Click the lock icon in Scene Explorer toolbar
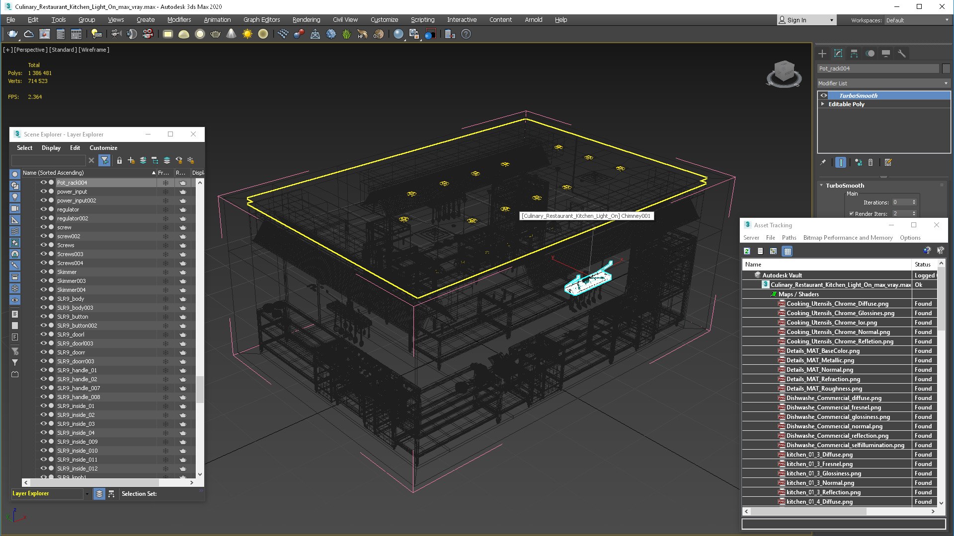Viewport: 954px width, 536px height. pyautogui.click(x=119, y=160)
